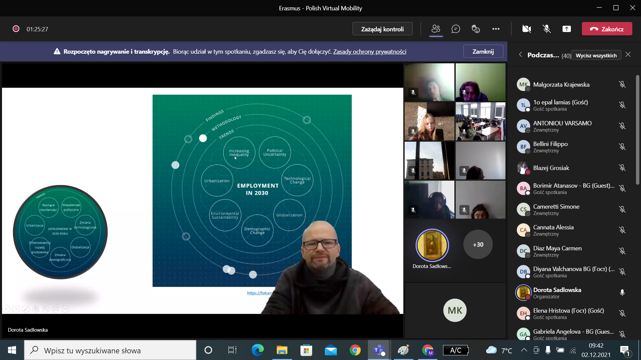This screenshot has width=641, height=360.
Task: Select the blonde girl video tile
Action: pyautogui.click(x=429, y=121)
